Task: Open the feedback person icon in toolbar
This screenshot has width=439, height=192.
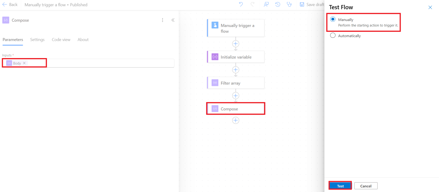Action: pyautogui.click(x=266, y=4)
